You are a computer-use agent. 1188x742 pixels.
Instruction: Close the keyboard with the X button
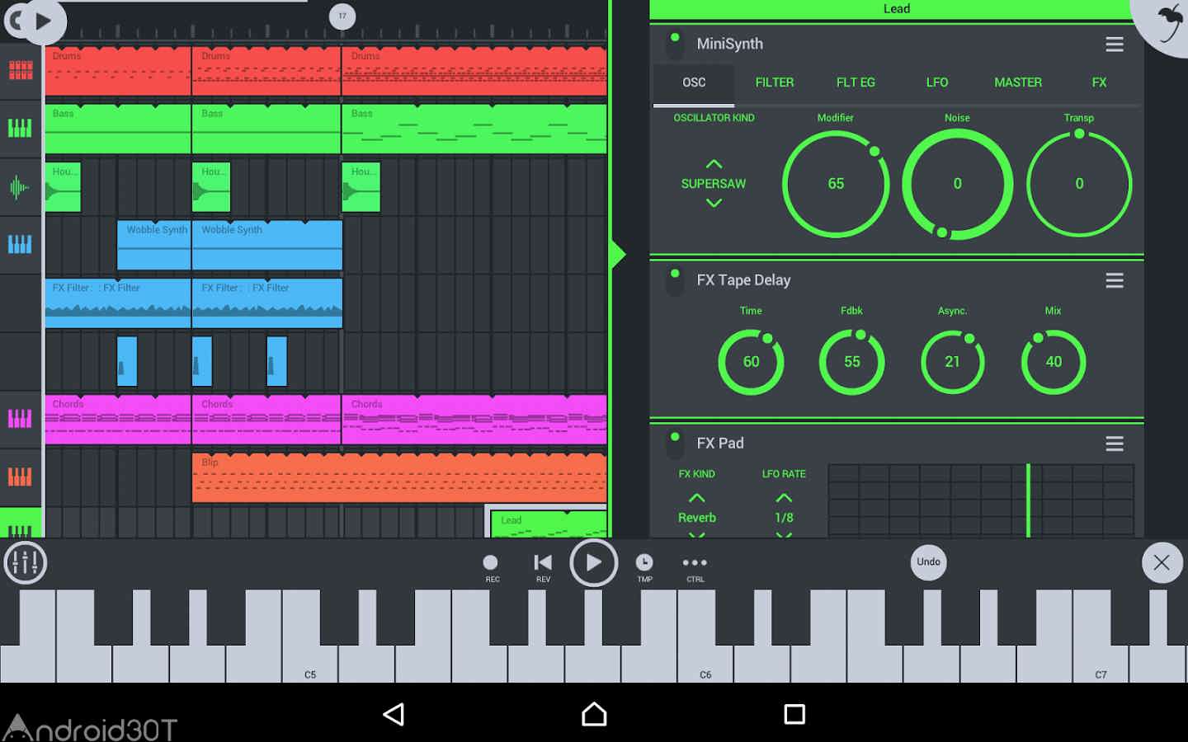click(x=1162, y=562)
